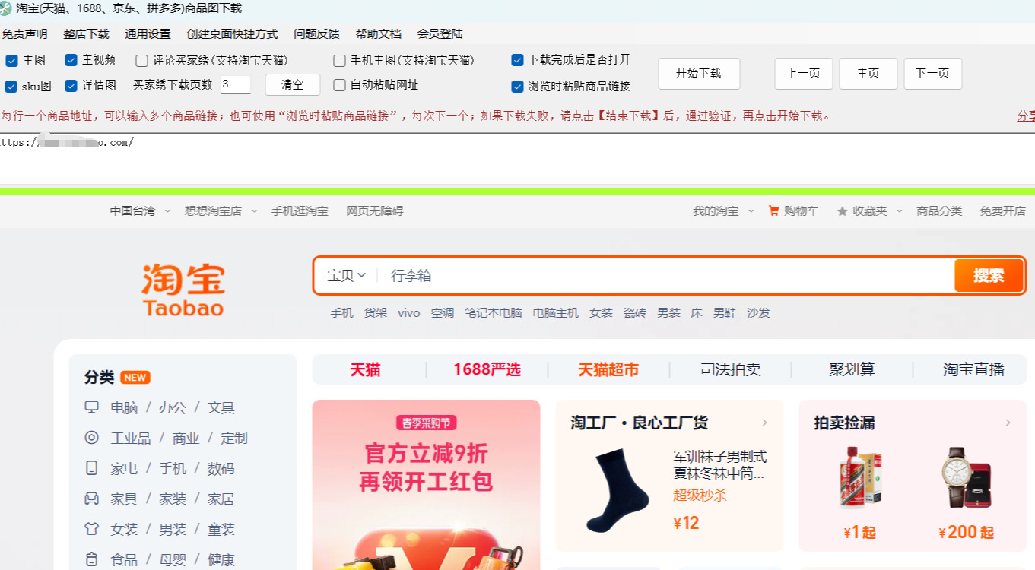
Task: Click the vivo hot search word
Action: [x=408, y=312]
